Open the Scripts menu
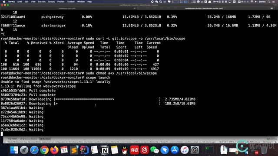The width and height of the screenshot is (278, 156). point(51,2)
